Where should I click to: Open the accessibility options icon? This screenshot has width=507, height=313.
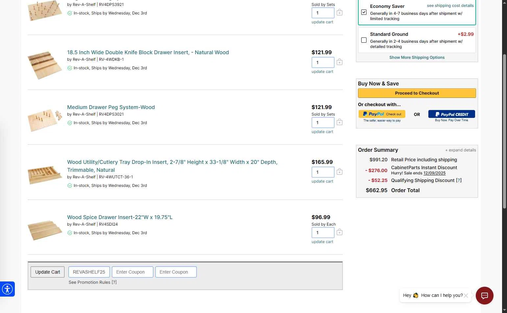(x=7, y=289)
